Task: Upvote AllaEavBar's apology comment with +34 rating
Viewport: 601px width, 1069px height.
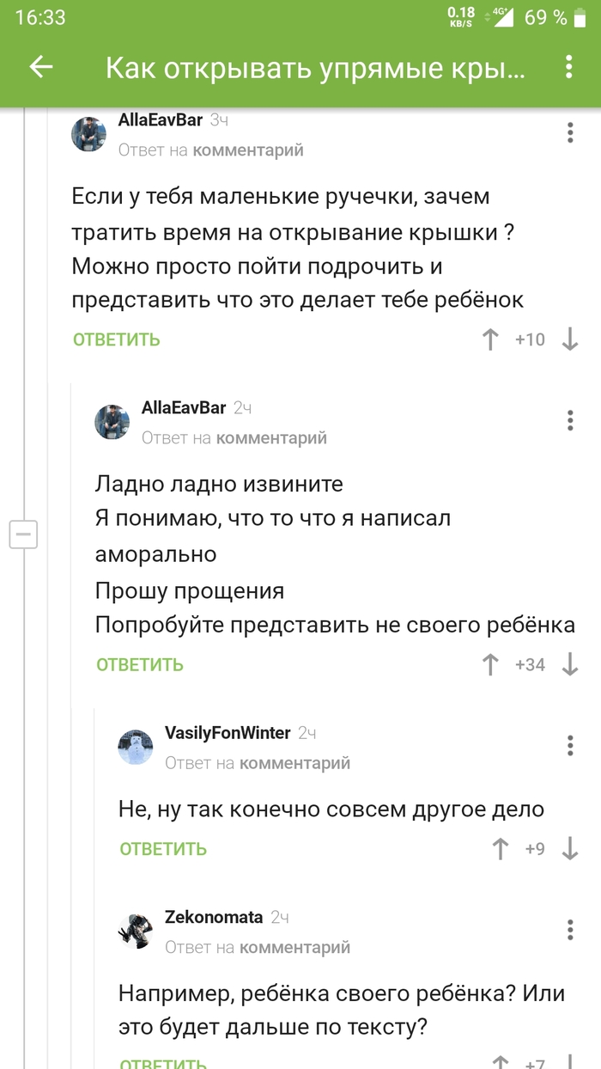Action: 489,664
